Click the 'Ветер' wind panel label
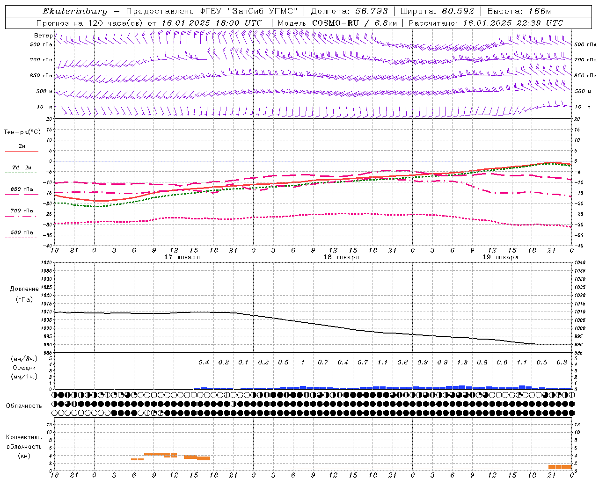 (43, 36)
